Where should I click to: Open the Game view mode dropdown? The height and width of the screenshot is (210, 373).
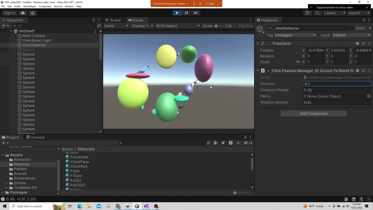[x=116, y=26]
